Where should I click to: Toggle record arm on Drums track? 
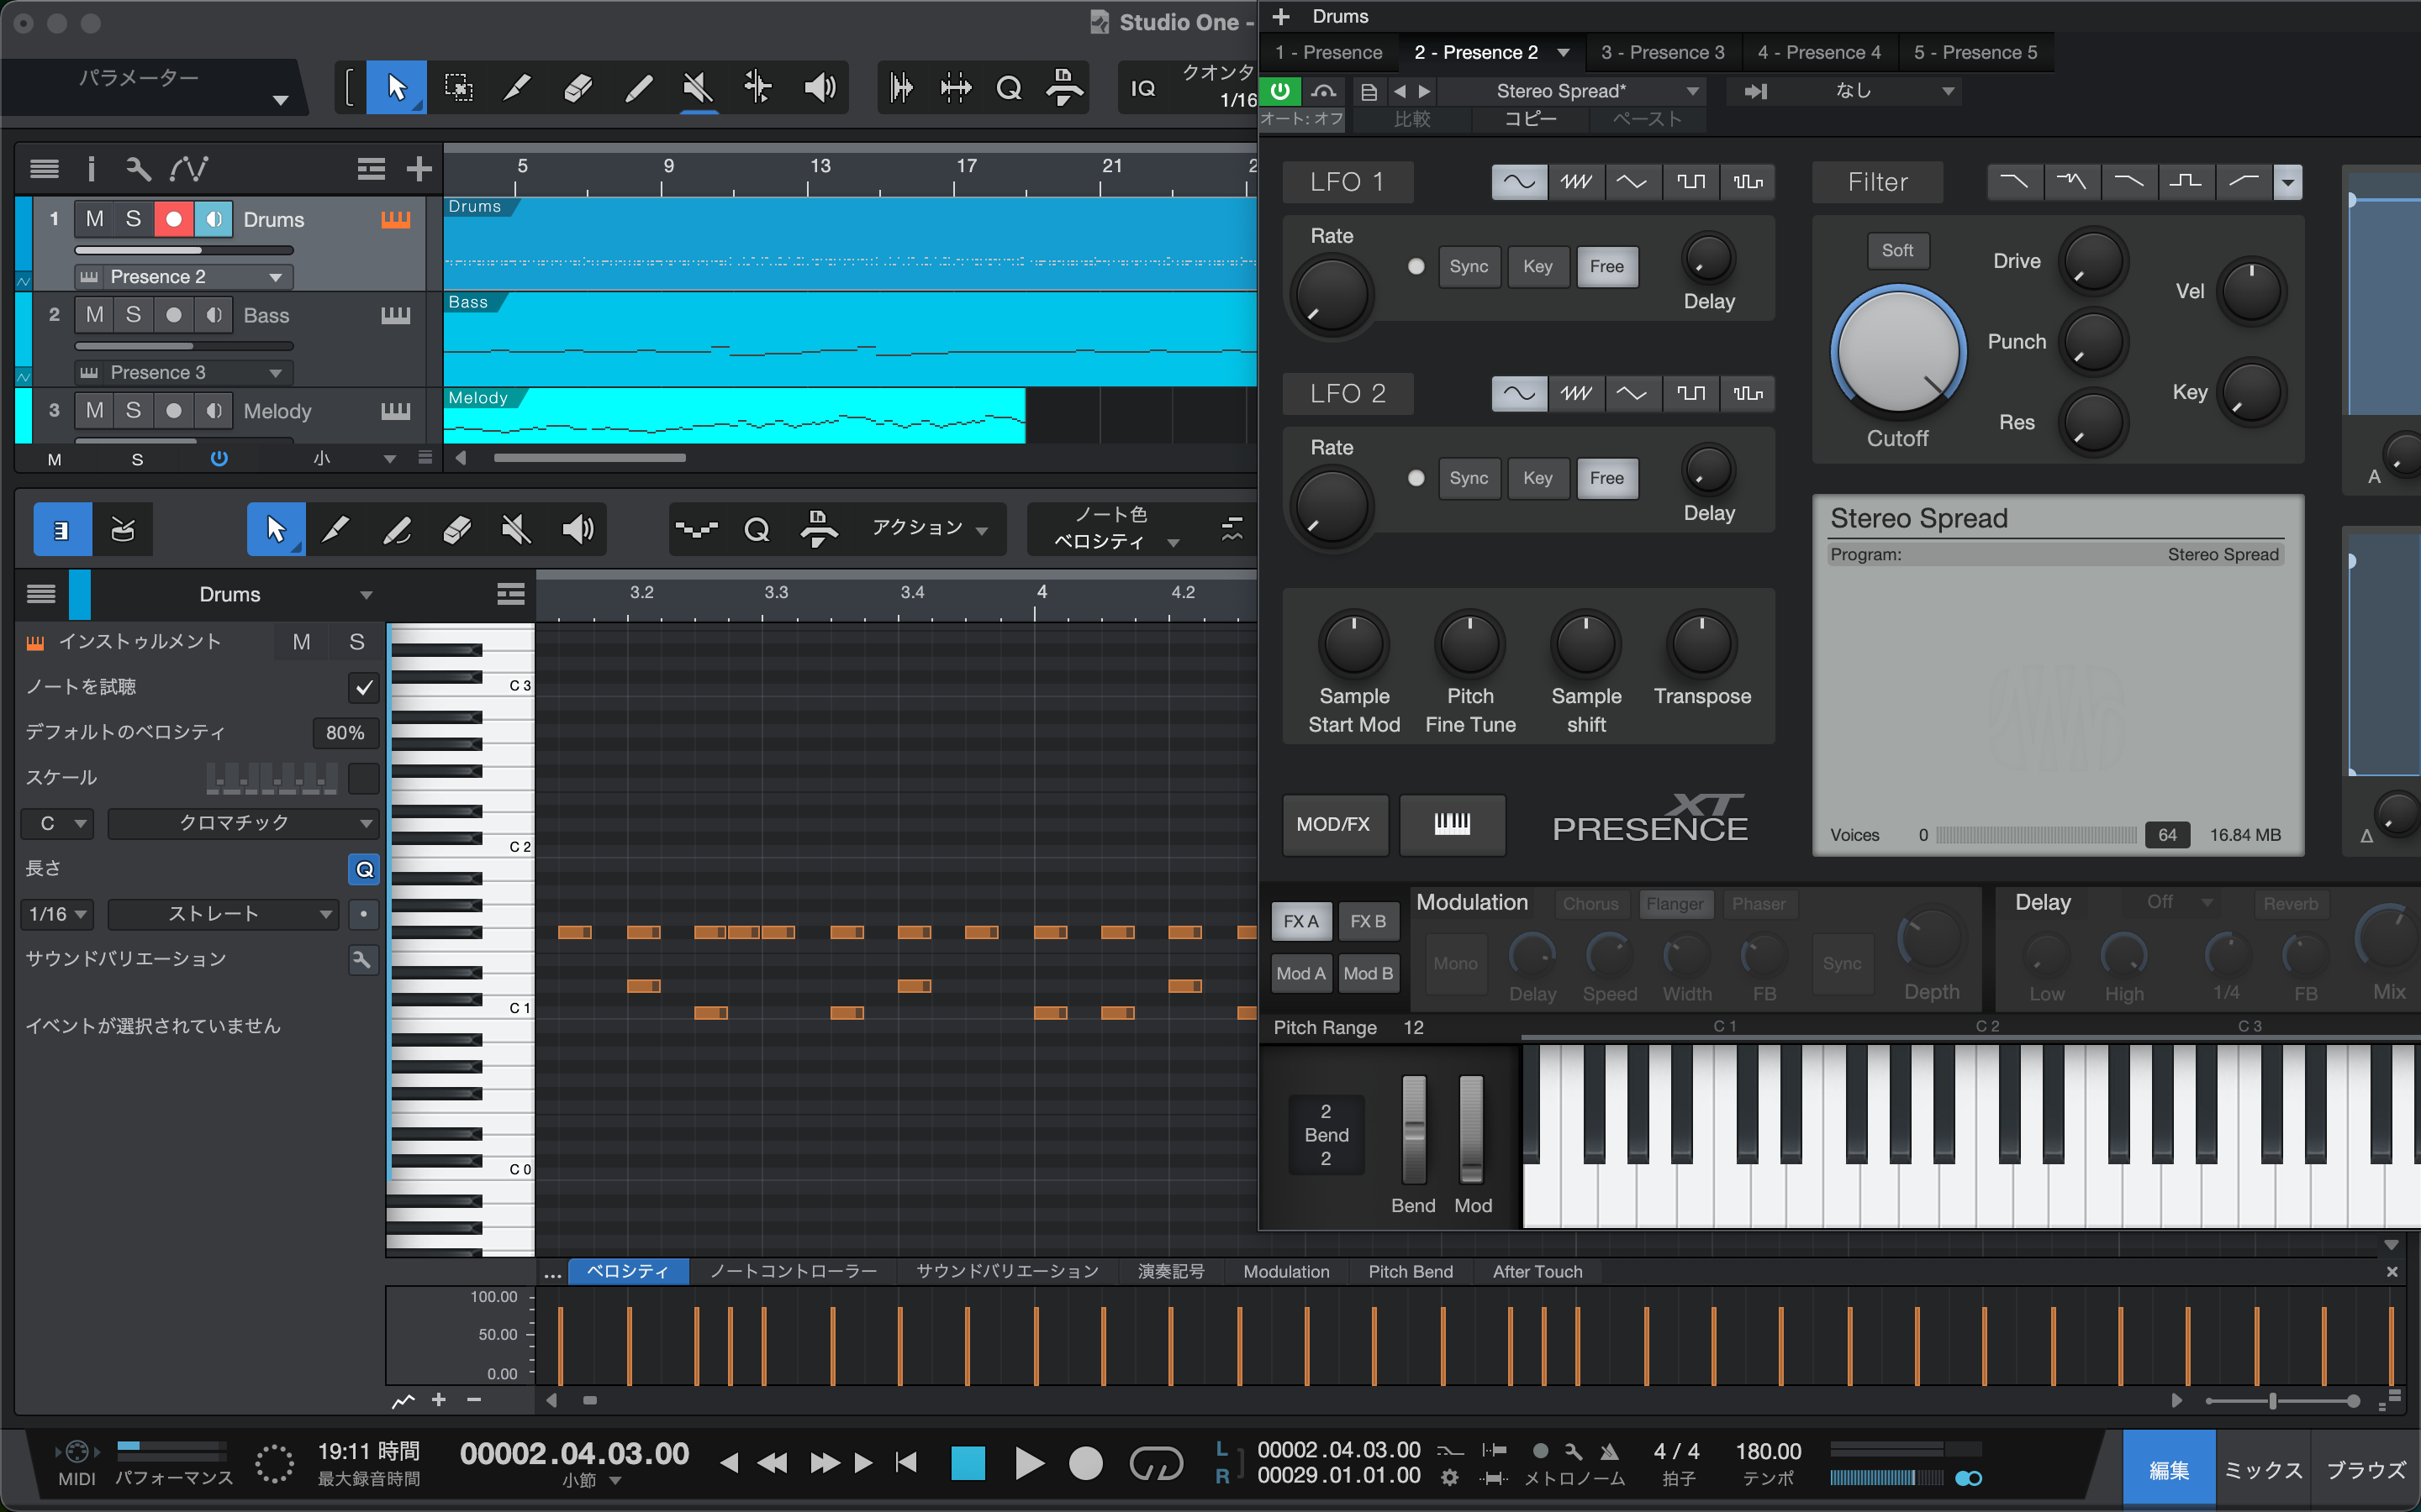173,219
